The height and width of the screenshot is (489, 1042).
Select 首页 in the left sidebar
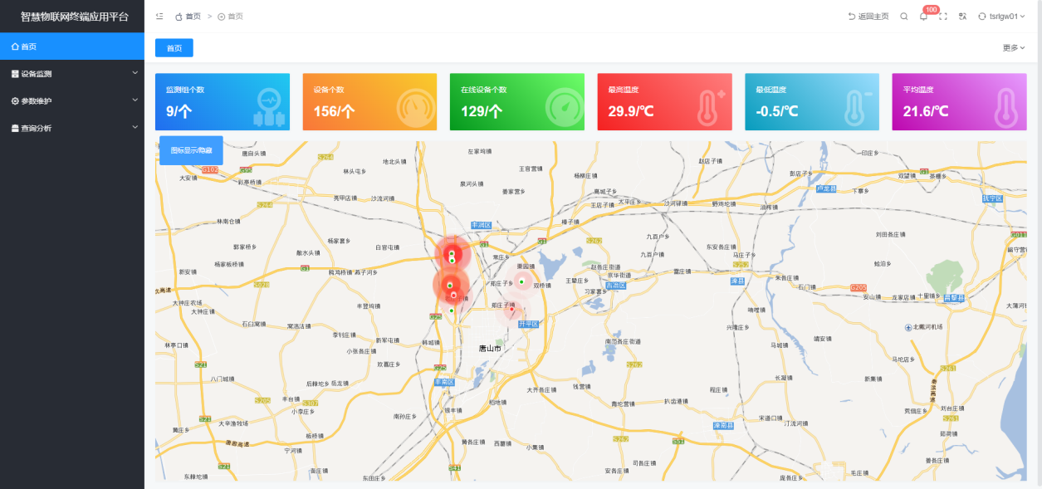71,46
